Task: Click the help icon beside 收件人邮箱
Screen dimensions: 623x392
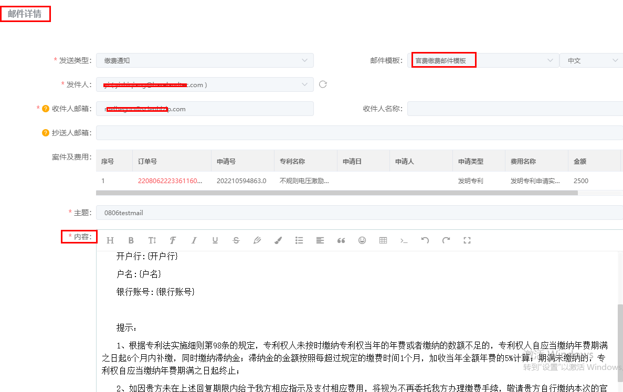Action: [x=46, y=109]
